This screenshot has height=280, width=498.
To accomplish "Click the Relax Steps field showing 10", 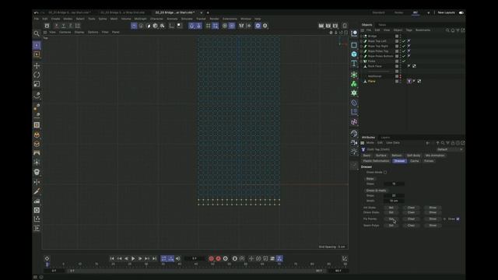I will [x=394, y=184].
